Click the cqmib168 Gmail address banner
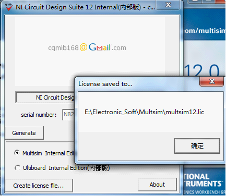Viewport: 226px width, 196px height. [87, 47]
